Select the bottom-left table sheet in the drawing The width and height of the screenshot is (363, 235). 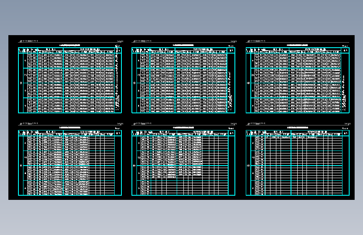coord(70,163)
